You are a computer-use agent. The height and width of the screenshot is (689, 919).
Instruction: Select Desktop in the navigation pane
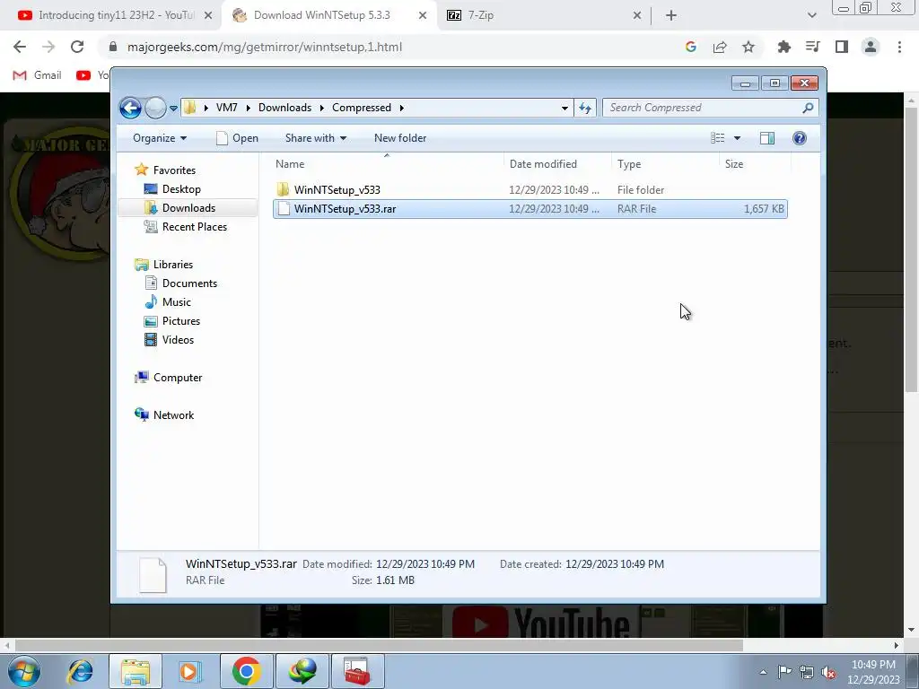(181, 189)
